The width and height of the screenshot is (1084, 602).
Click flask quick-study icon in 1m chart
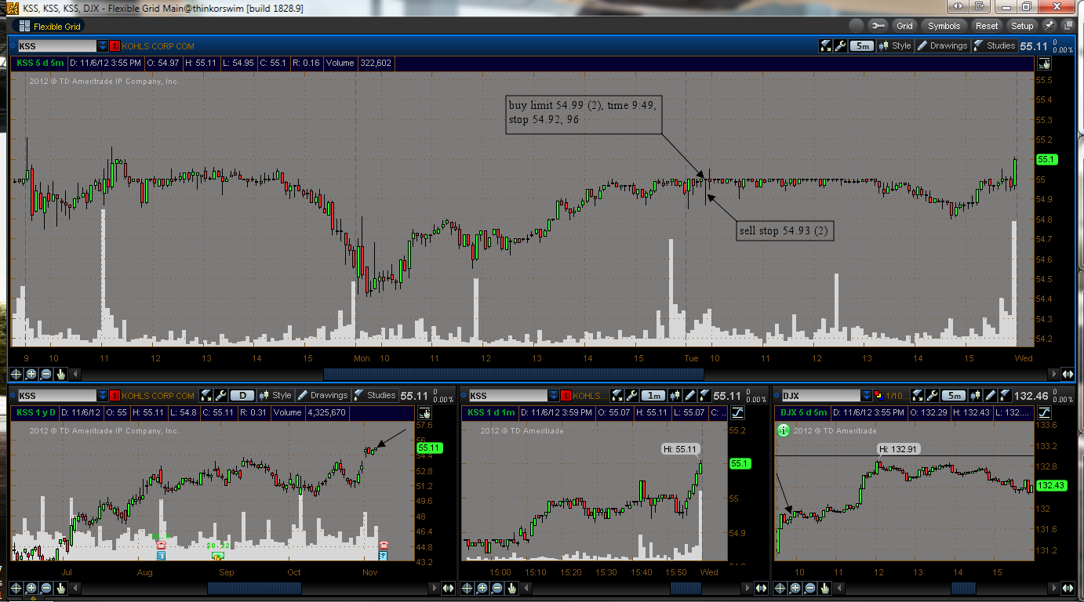617,395
